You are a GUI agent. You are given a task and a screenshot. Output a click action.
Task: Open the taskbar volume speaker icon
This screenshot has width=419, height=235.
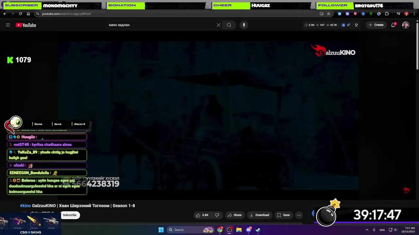395,230
